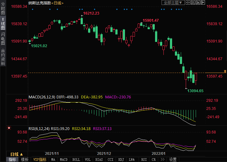The width and height of the screenshot is (227, 162).
Task: Open the 合约资料 side tab
Action: click(3, 57)
